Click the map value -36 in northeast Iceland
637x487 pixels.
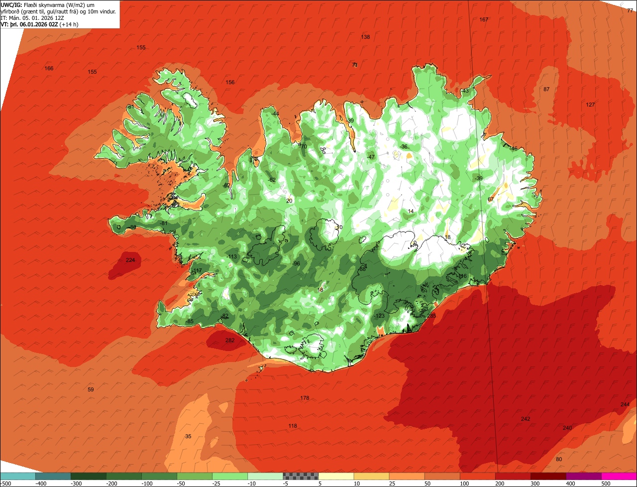[x=404, y=146]
